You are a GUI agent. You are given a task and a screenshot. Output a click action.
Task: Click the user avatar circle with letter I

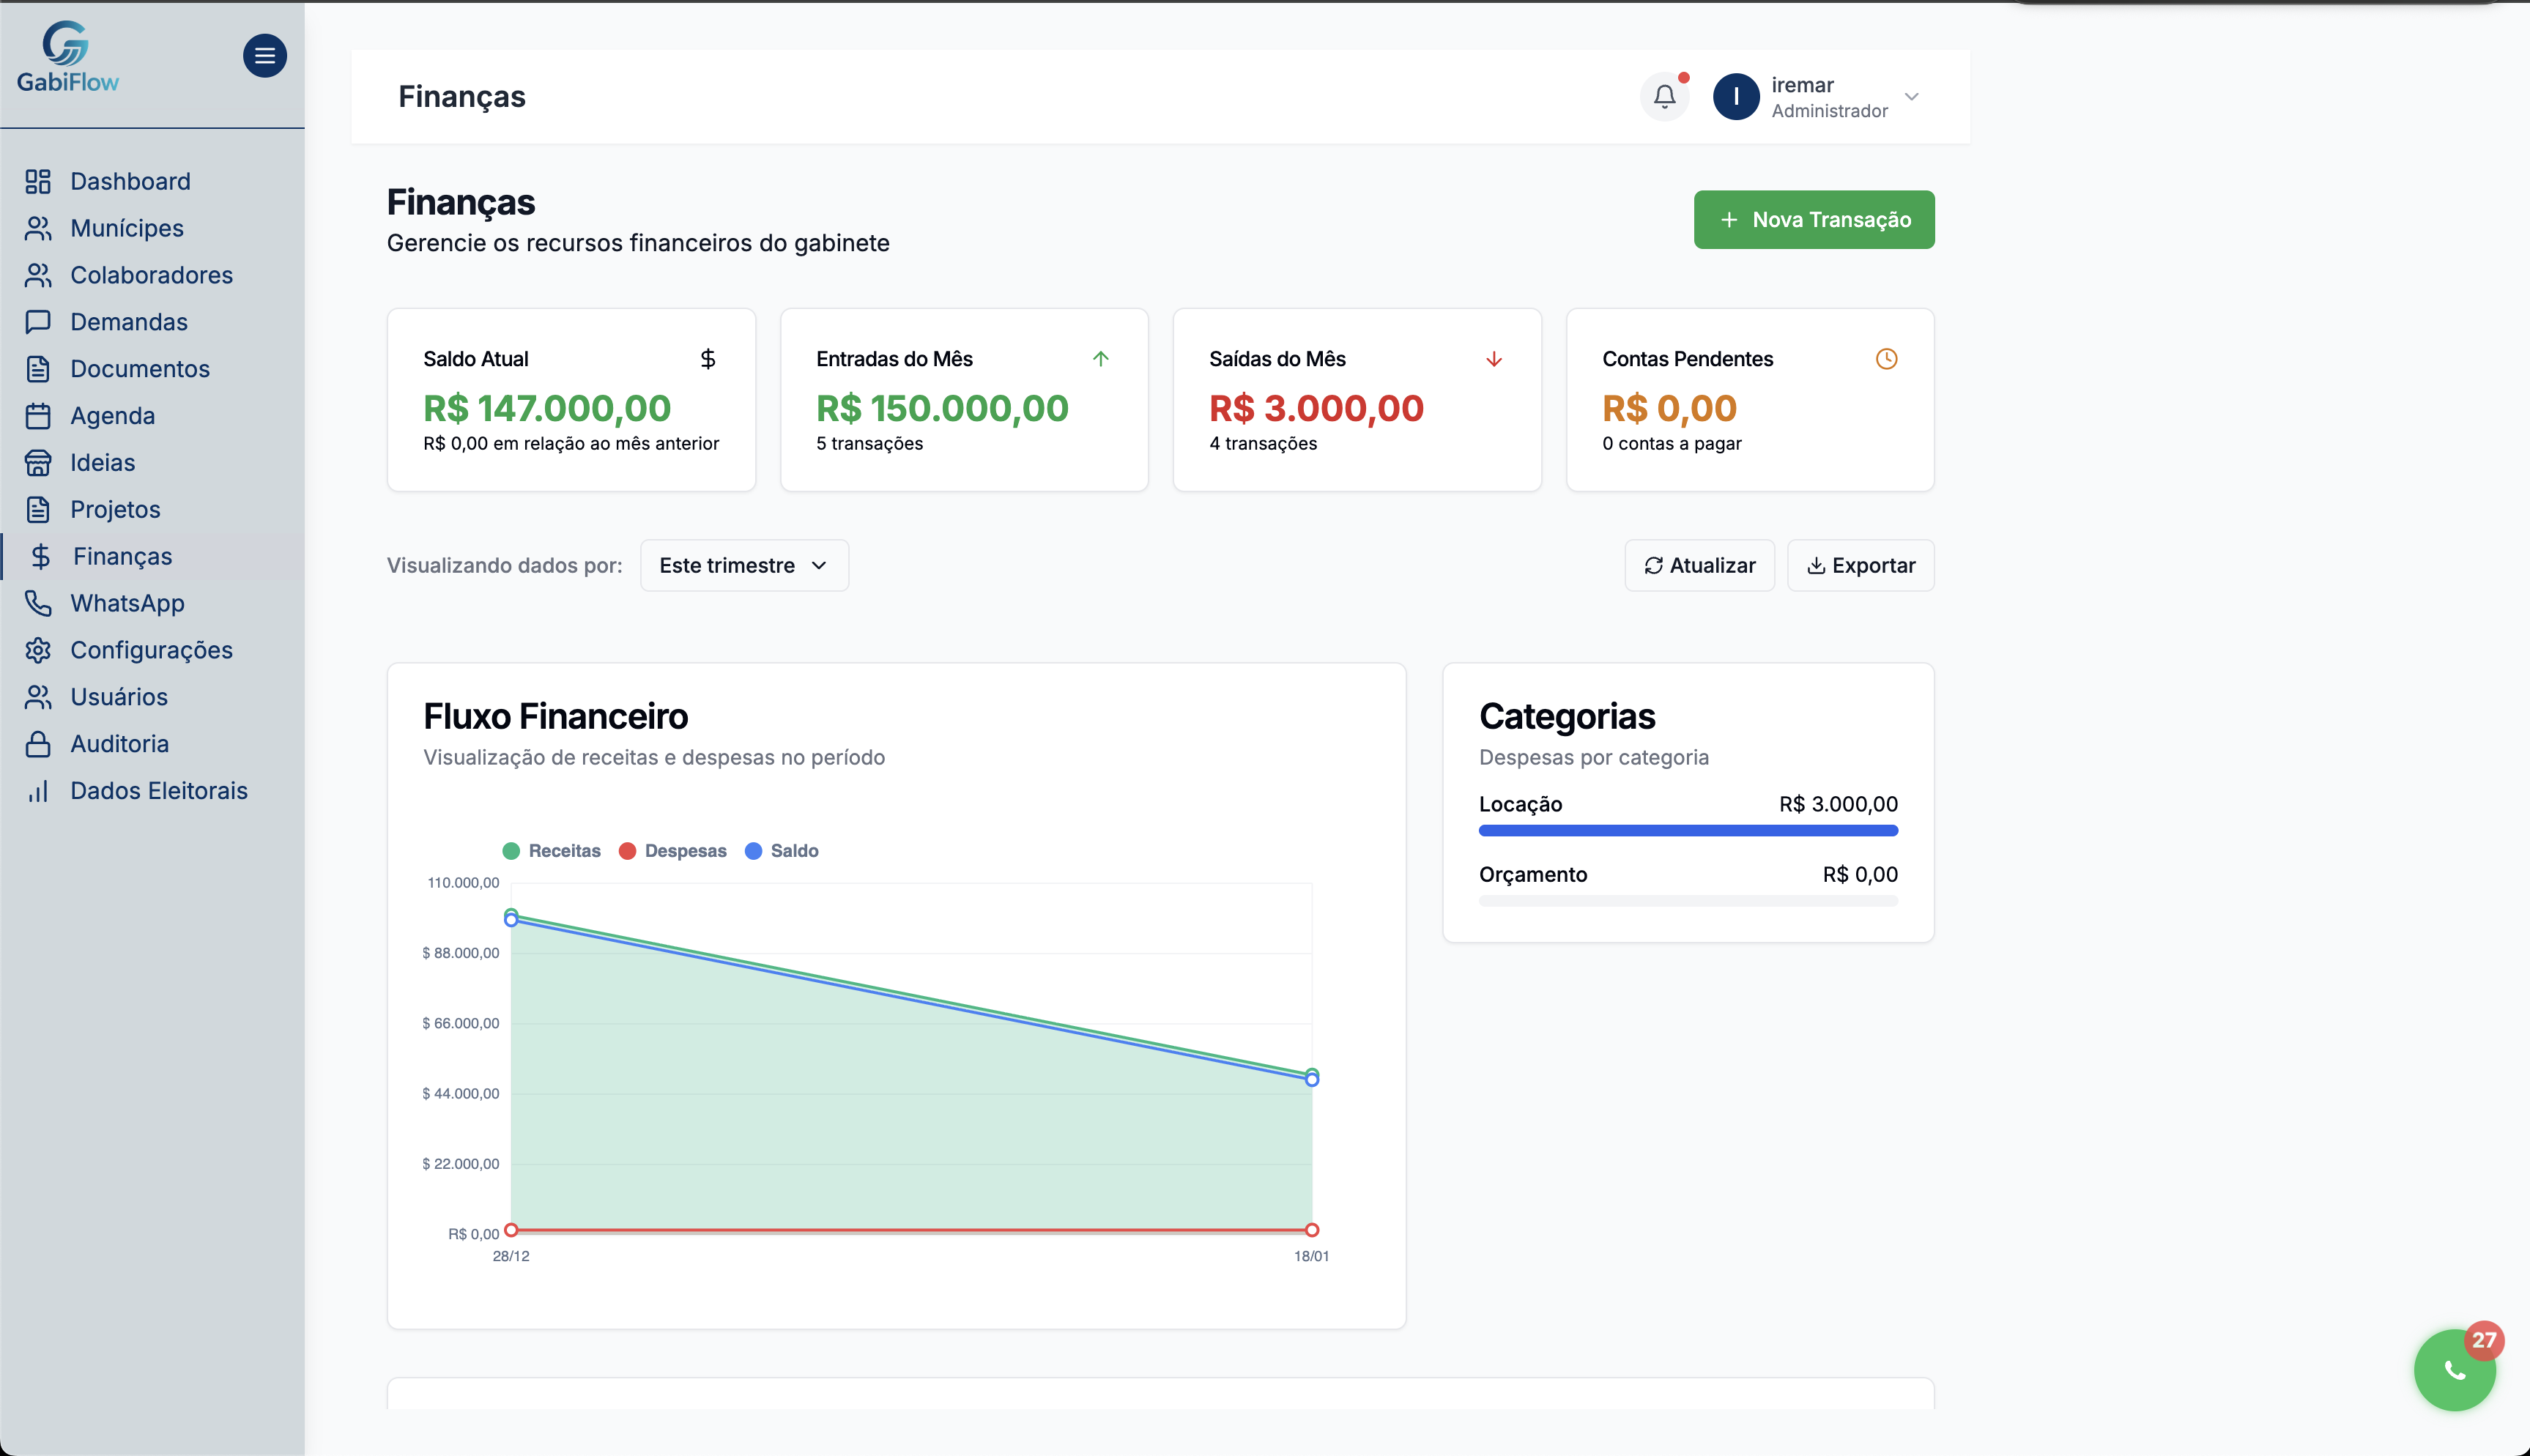coord(1736,97)
